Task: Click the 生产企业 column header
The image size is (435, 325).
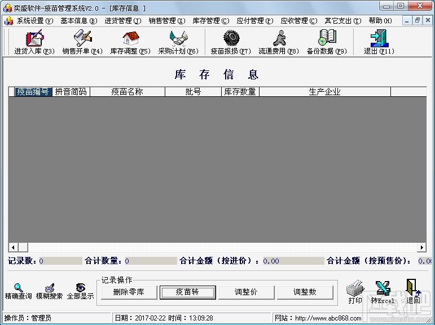Action: pos(324,92)
